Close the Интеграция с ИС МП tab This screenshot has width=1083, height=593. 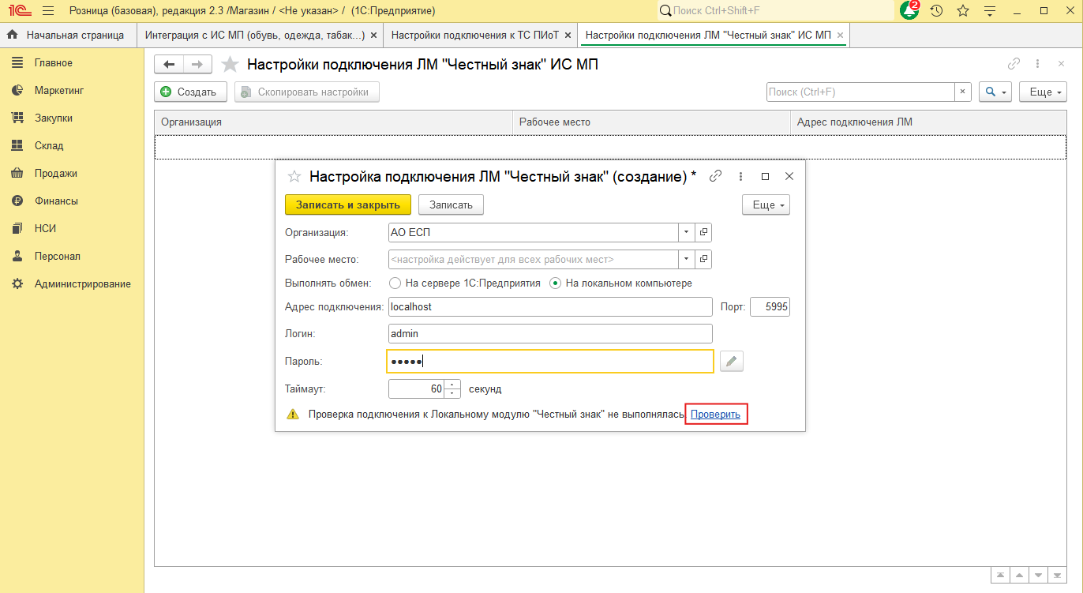(x=373, y=36)
